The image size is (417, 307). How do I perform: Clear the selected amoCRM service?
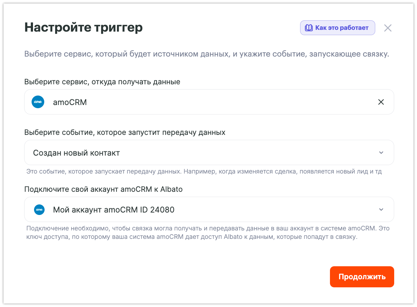tap(381, 102)
